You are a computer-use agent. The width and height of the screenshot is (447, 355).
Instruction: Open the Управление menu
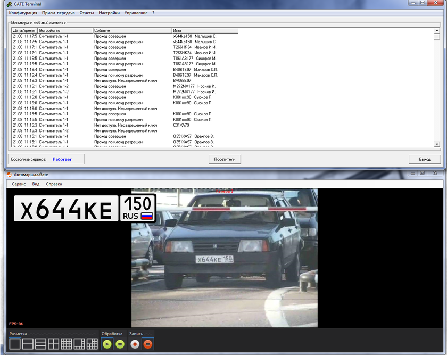point(136,13)
